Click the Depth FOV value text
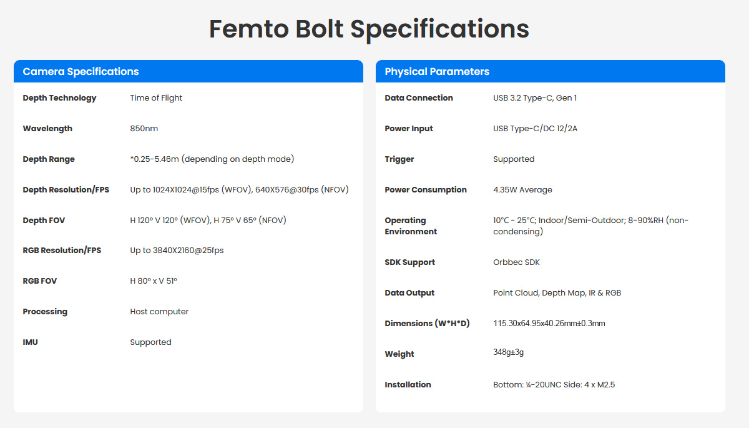This screenshot has height=428, width=749. pos(208,221)
